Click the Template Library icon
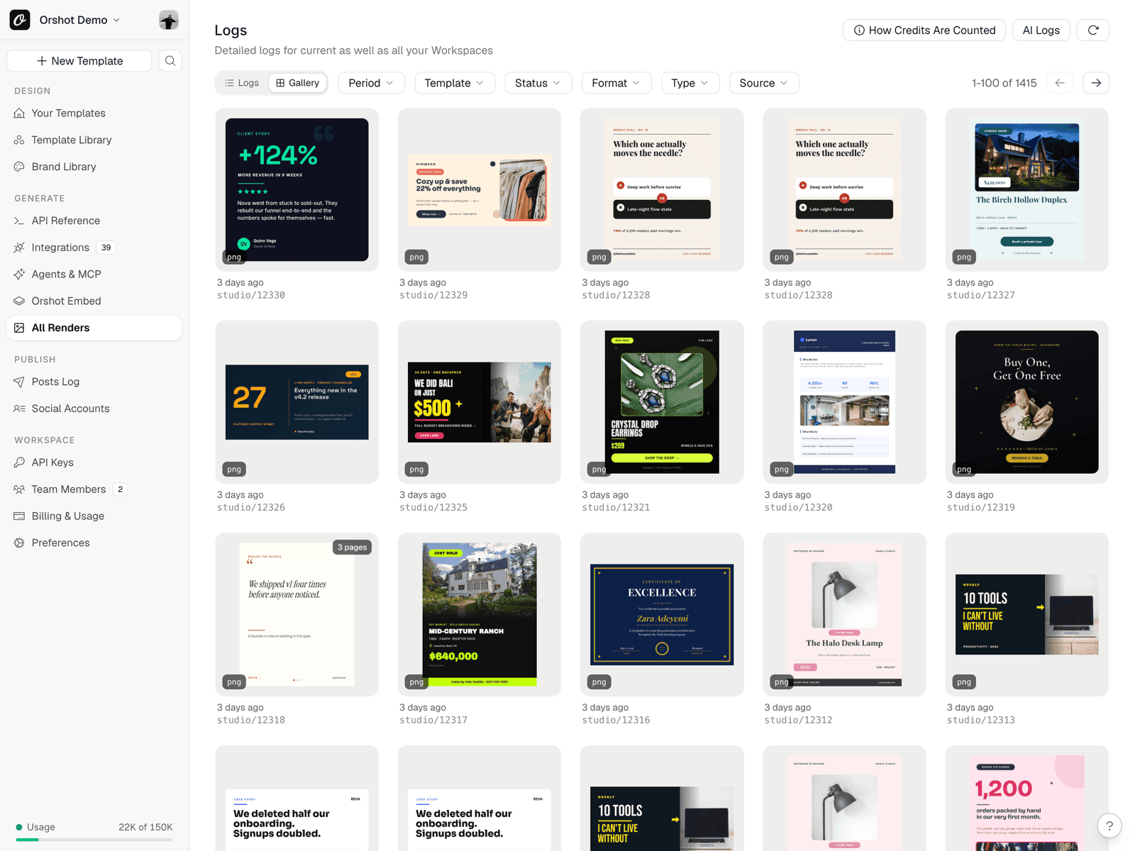Screen dimensions: 1135x851 pos(19,140)
